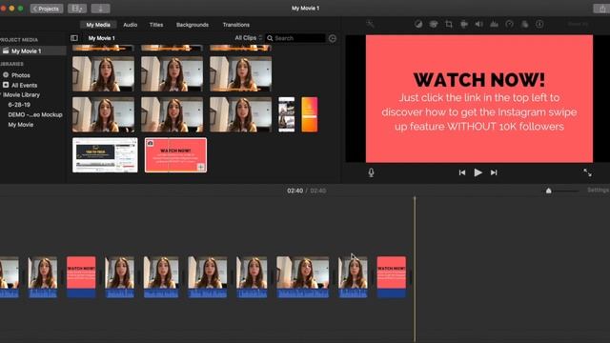
Task: Open timeline Settings
Action: coord(599,191)
